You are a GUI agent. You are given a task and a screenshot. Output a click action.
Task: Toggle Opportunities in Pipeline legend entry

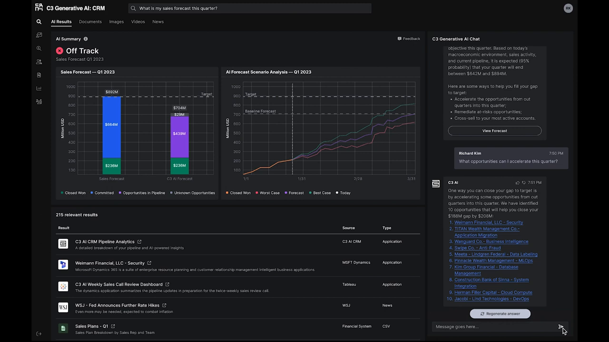143,193
